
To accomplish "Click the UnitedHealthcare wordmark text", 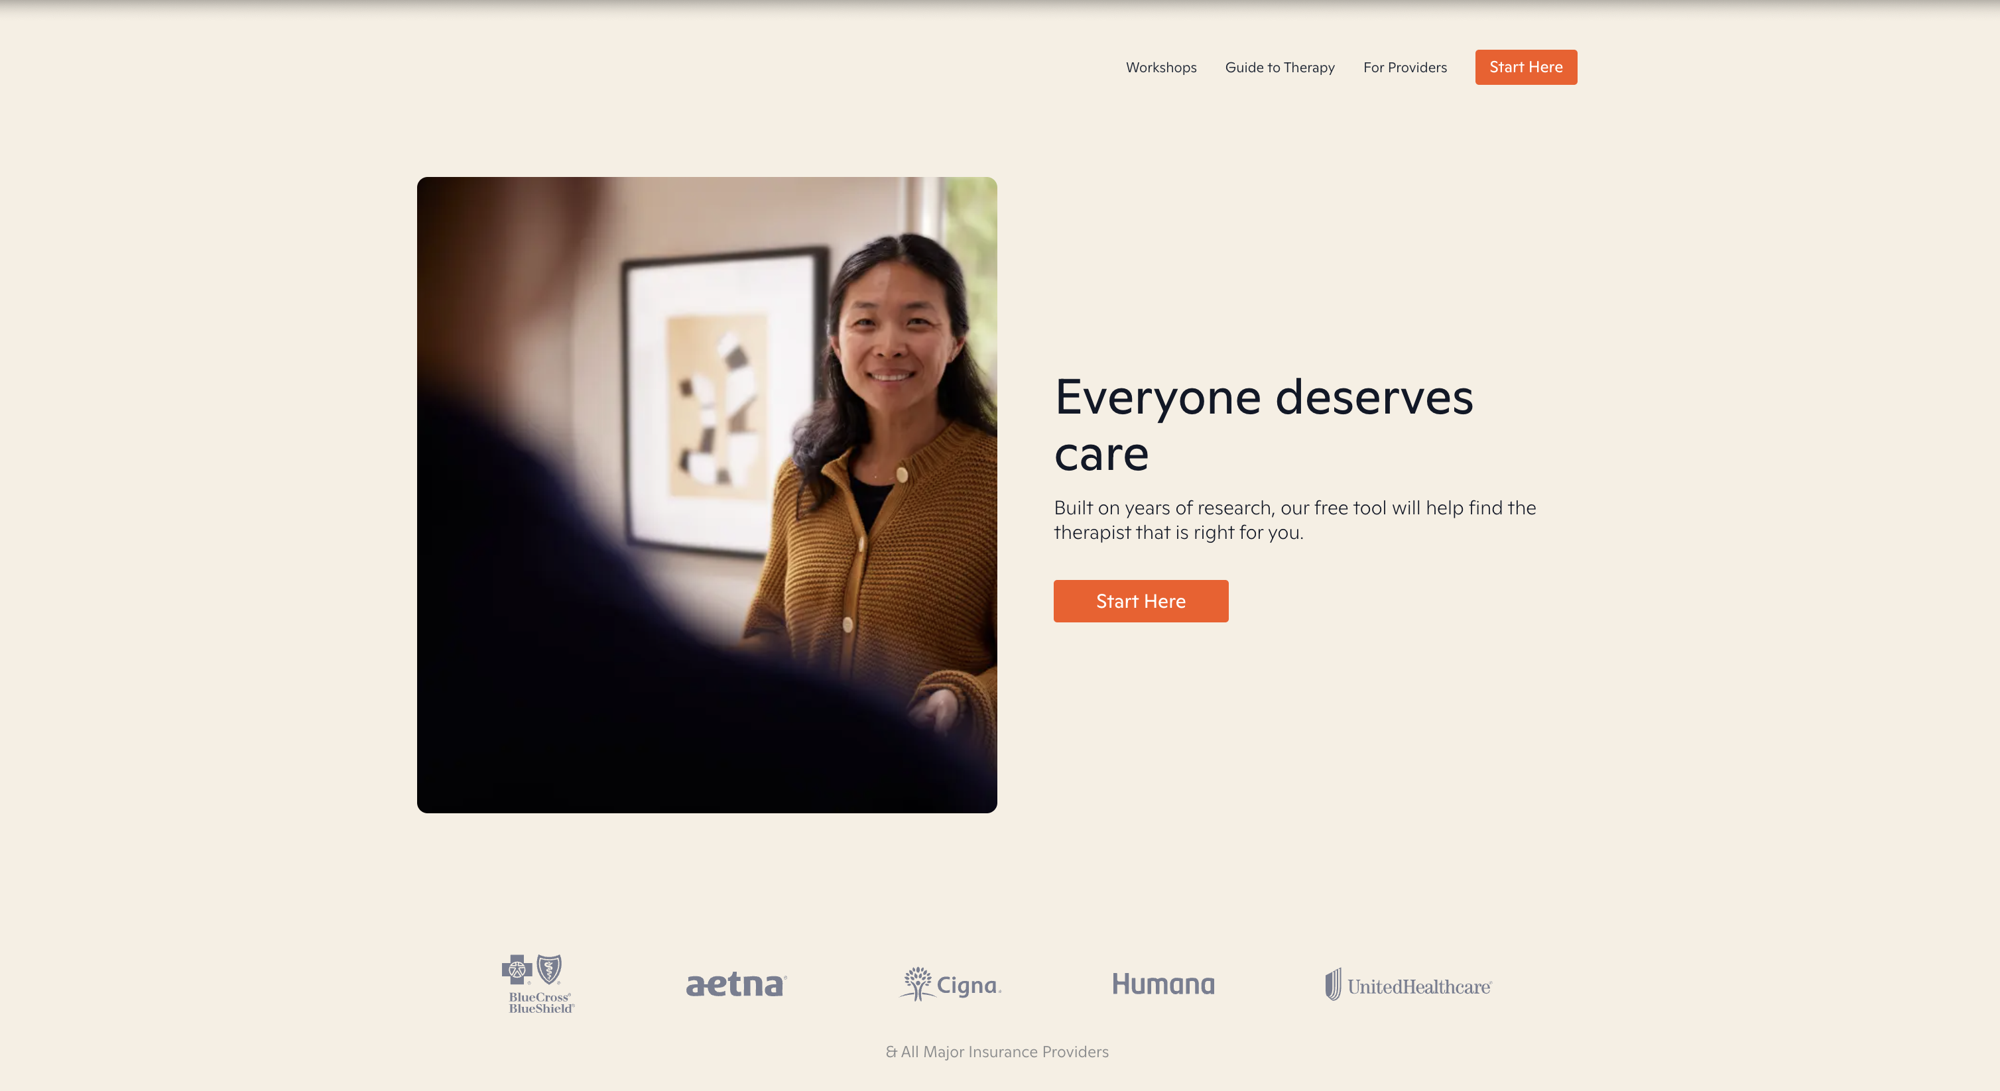I will pos(1419,987).
